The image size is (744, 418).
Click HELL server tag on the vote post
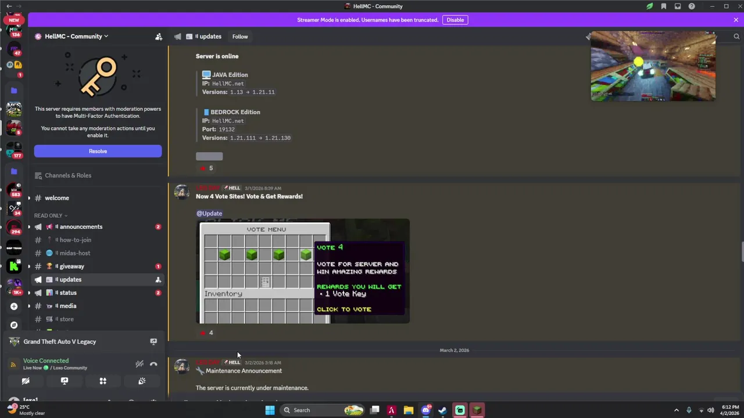pos(233,188)
